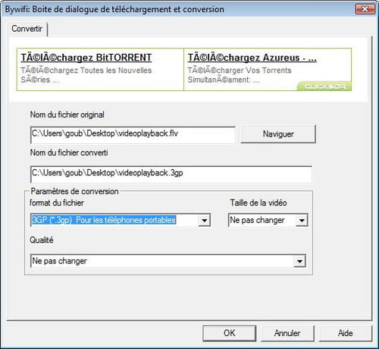Viewport: 379px width, 349px height.
Task: Expand the Taille de la vidéo dropdown arrow
Action: (x=302, y=220)
